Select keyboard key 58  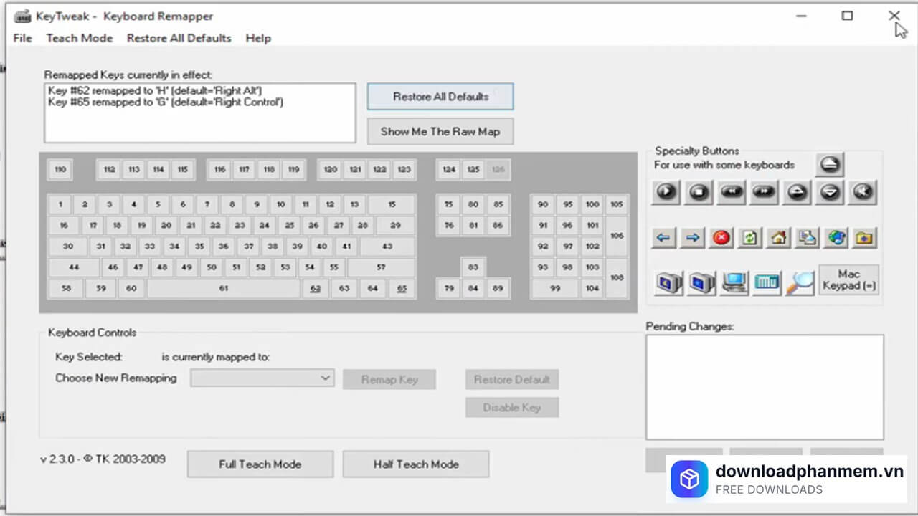point(67,288)
